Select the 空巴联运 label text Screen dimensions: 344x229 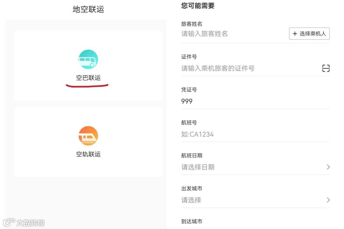coord(88,78)
